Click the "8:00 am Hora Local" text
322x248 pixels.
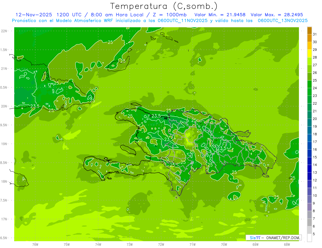117,15
